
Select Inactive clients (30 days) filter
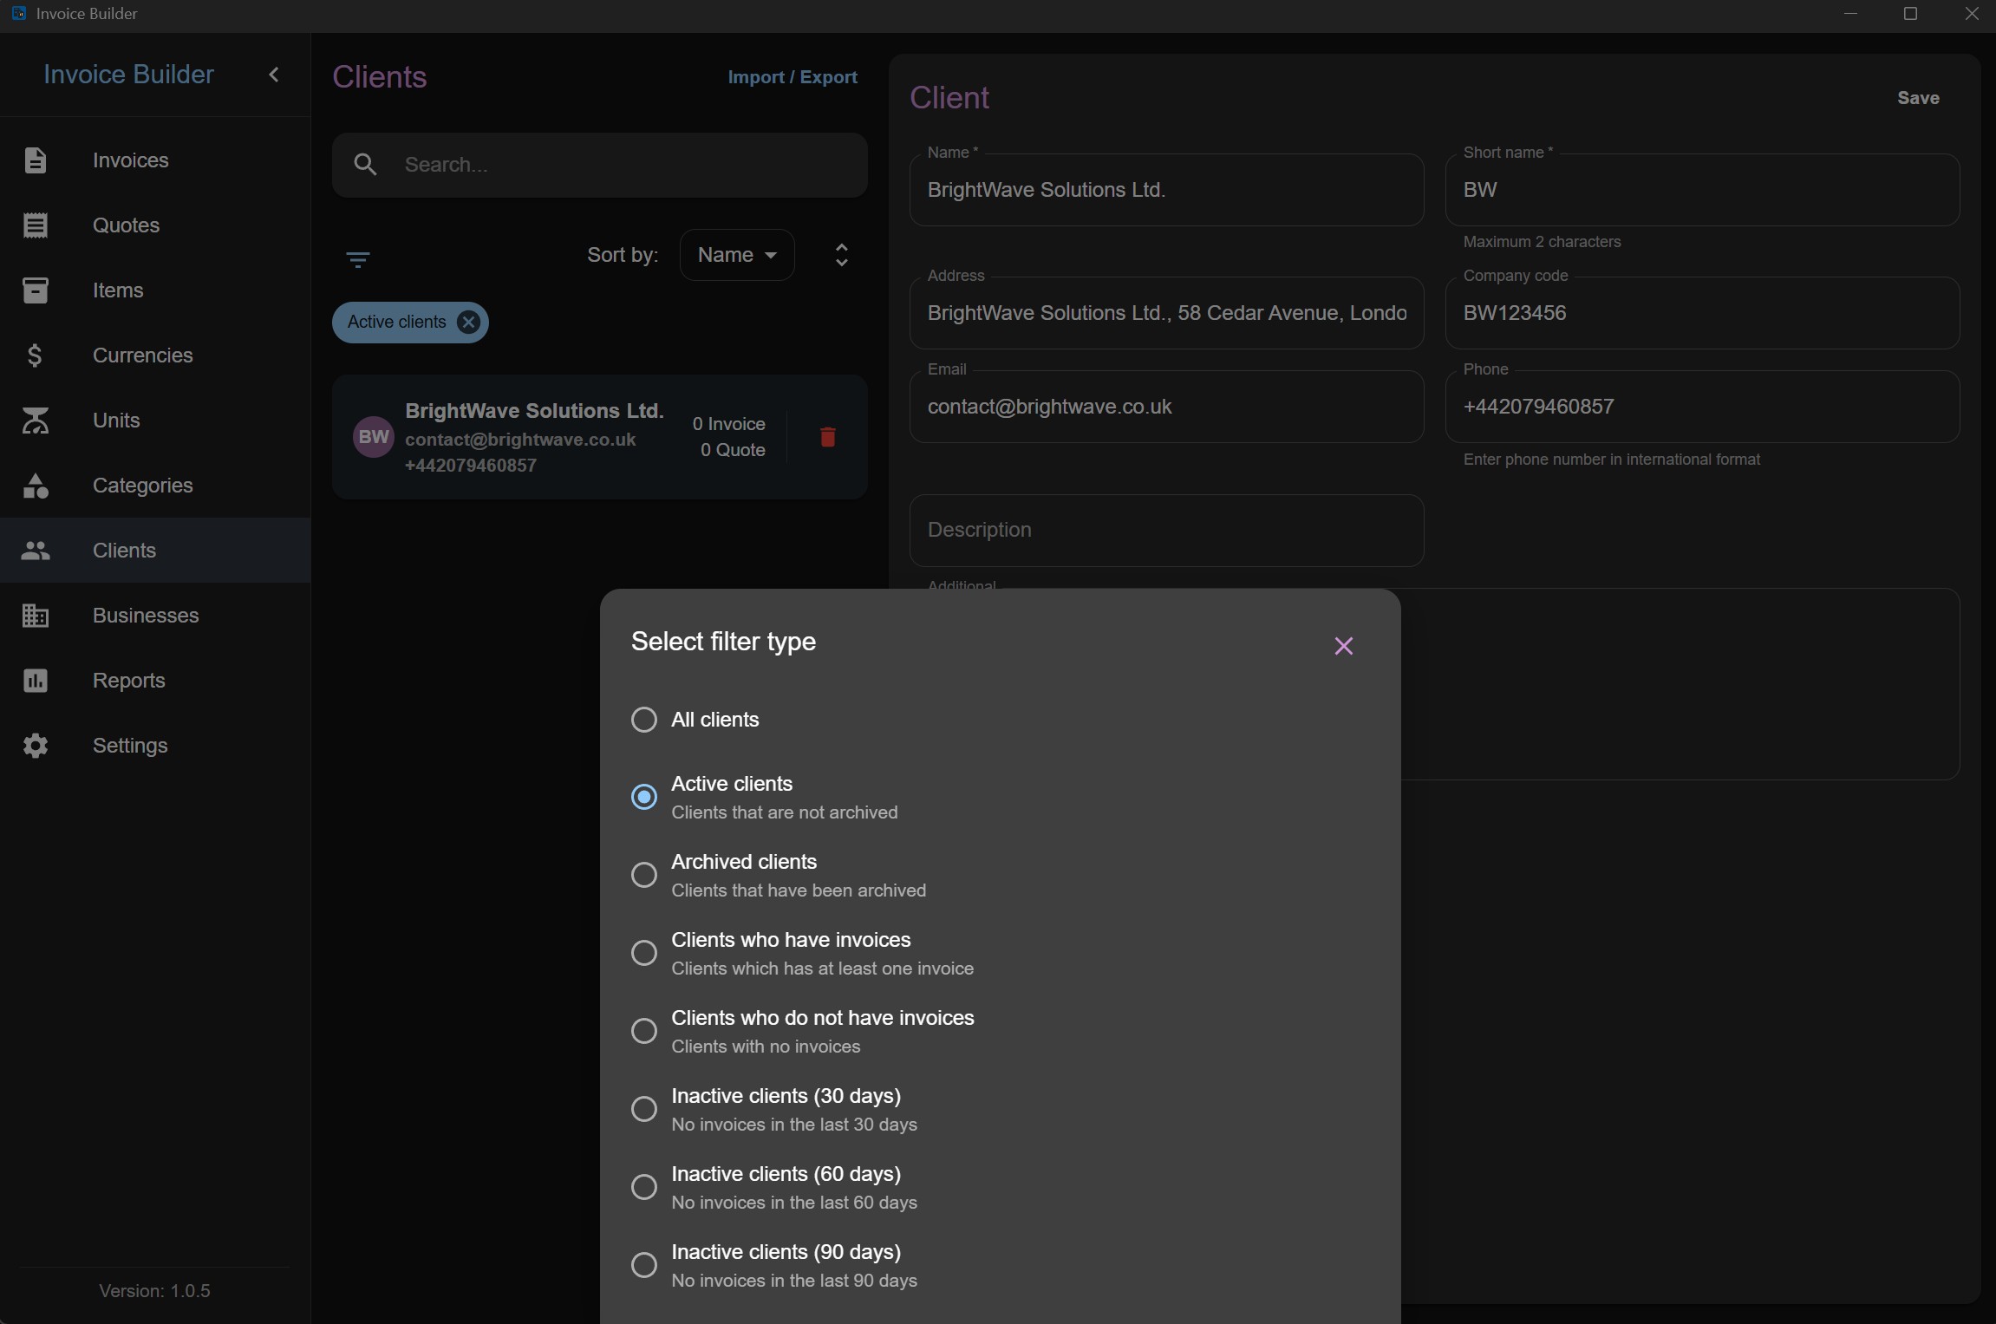644,1109
